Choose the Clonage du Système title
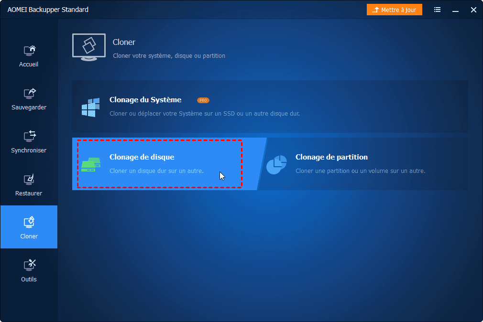483x322 pixels. click(x=145, y=100)
